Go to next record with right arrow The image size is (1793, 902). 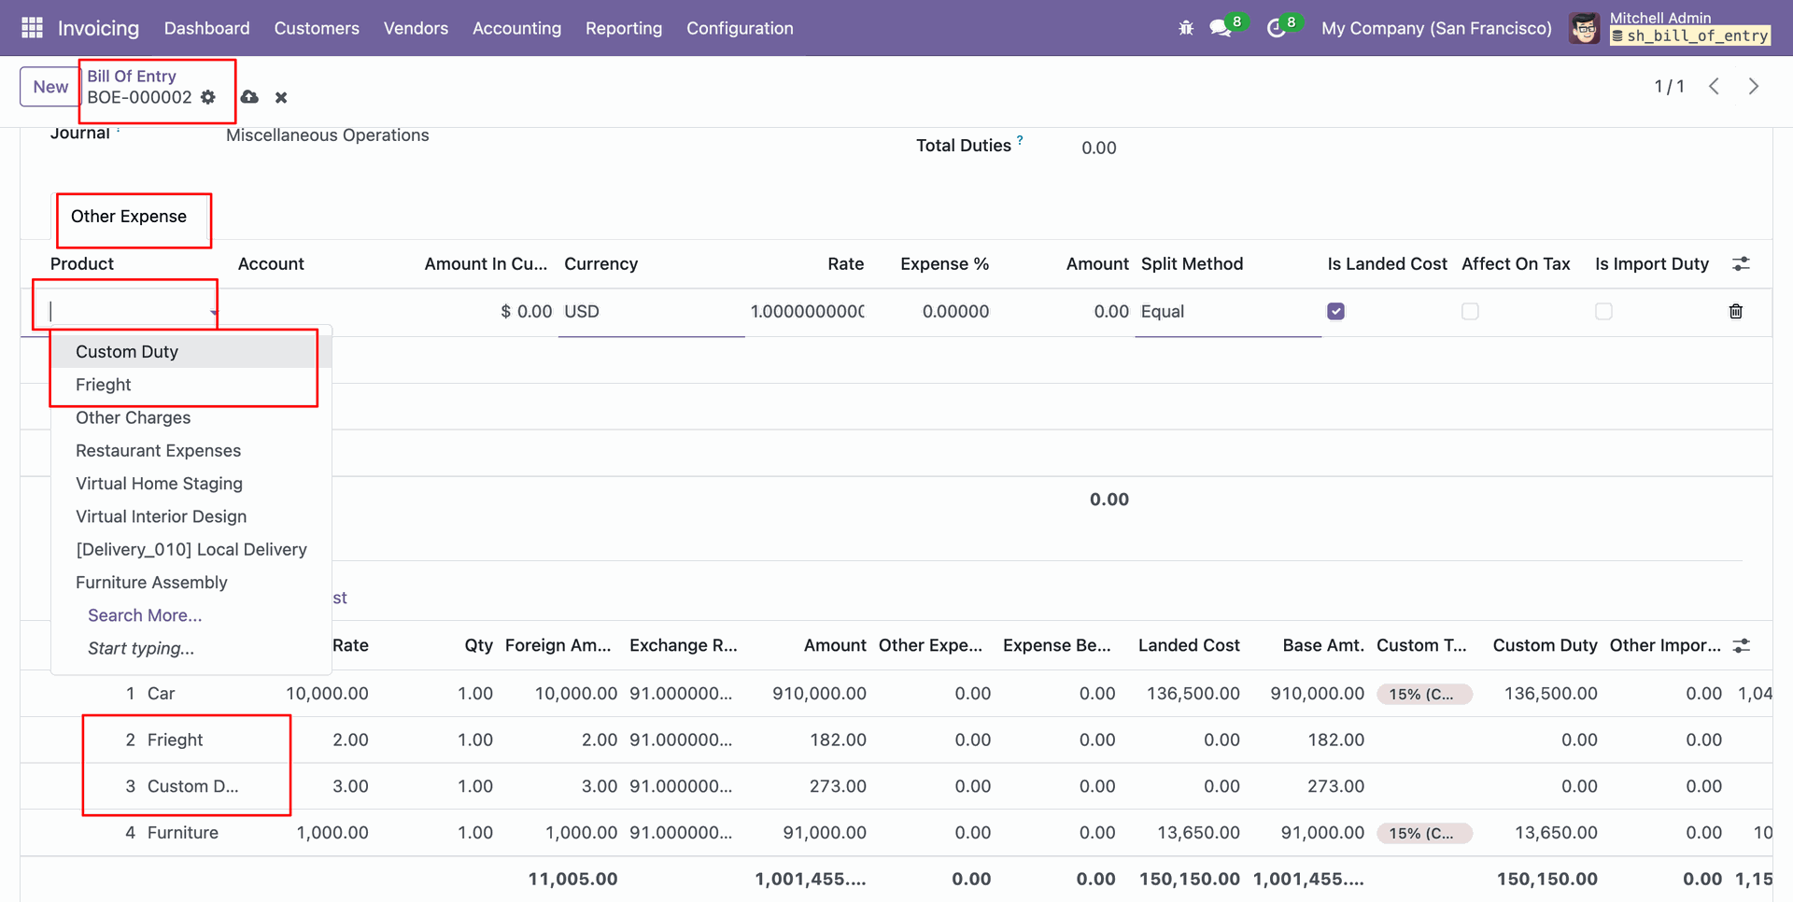coord(1753,87)
